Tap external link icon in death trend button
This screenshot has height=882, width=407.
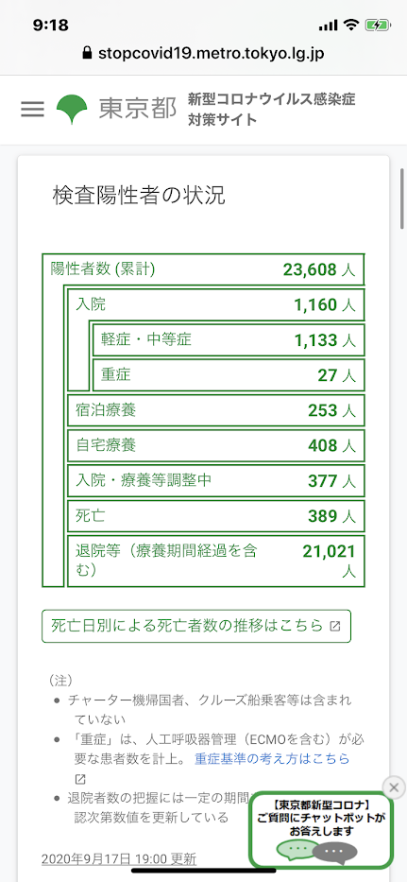[335, 626]
